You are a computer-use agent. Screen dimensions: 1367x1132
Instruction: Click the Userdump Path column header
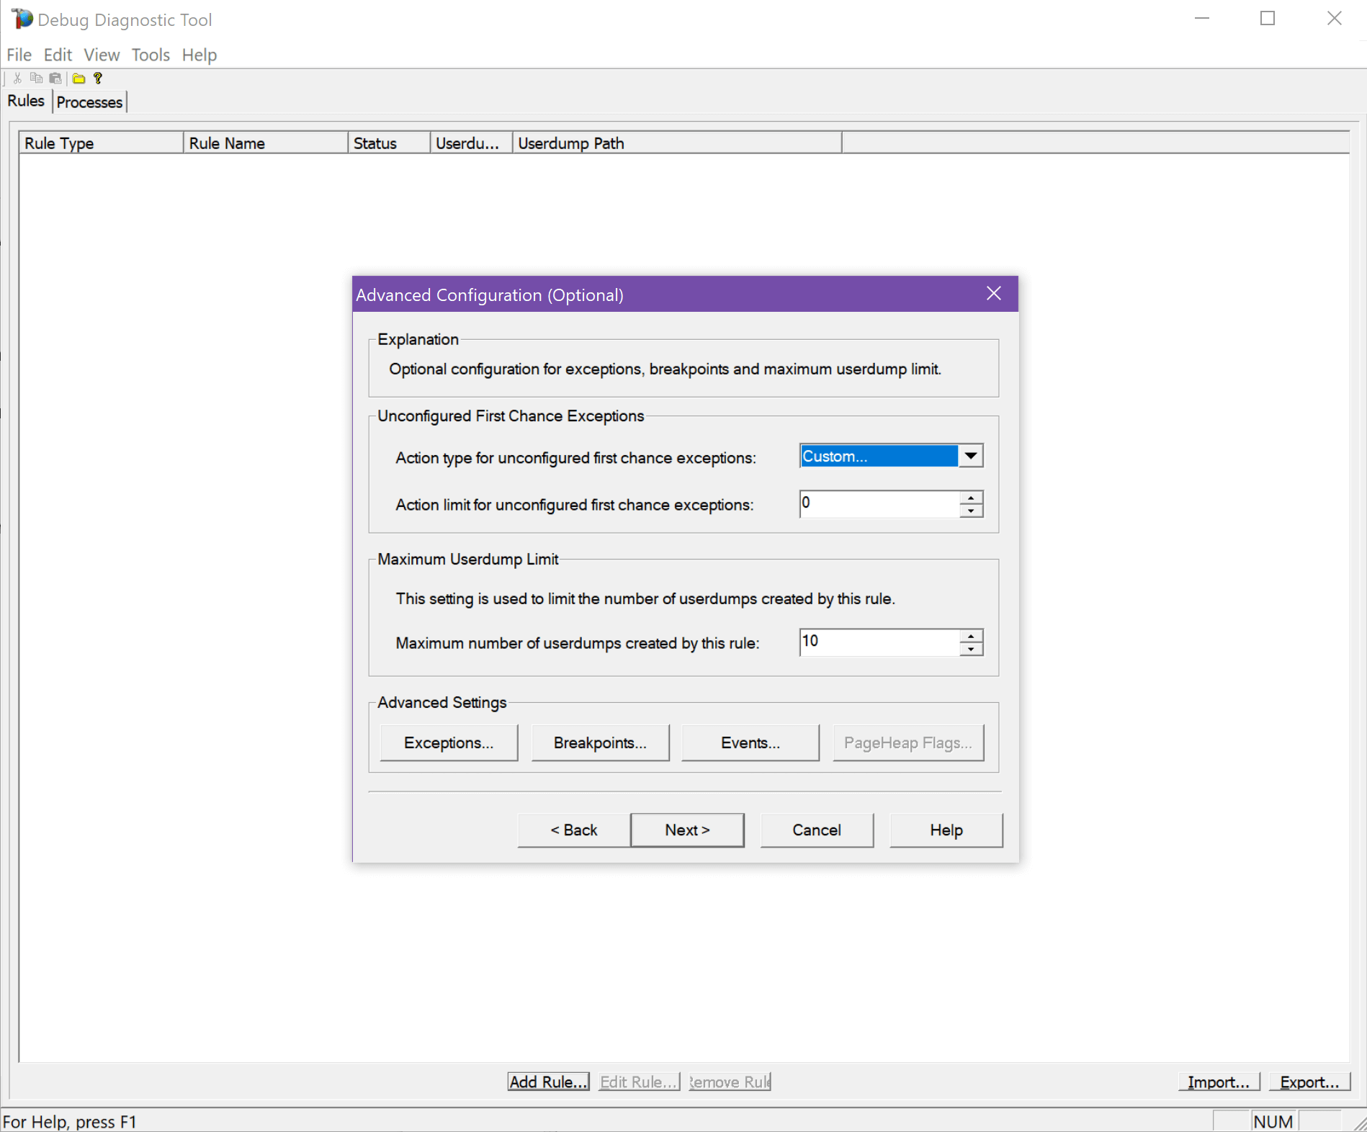coord(677,143)
